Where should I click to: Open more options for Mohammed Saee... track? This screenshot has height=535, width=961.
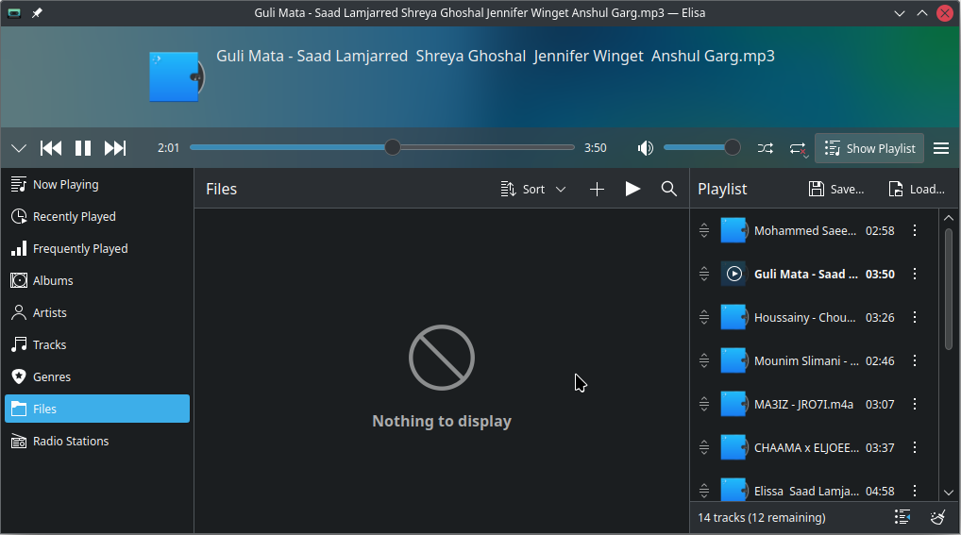pyautogui.click(x=915, y=230)
